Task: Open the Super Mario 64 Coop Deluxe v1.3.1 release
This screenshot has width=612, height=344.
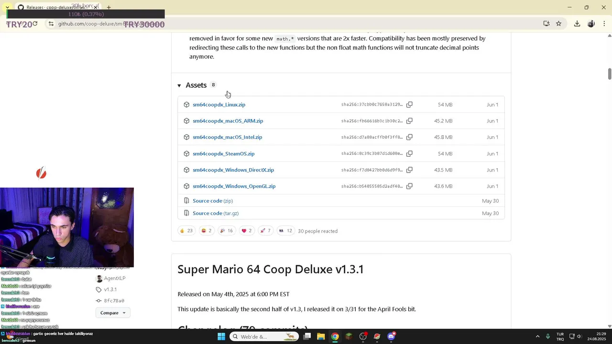Action: click(x=271, y=269)
